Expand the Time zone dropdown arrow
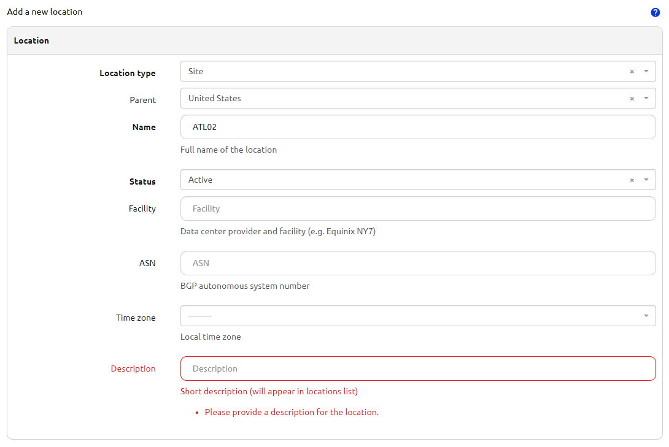 [646, 316]
